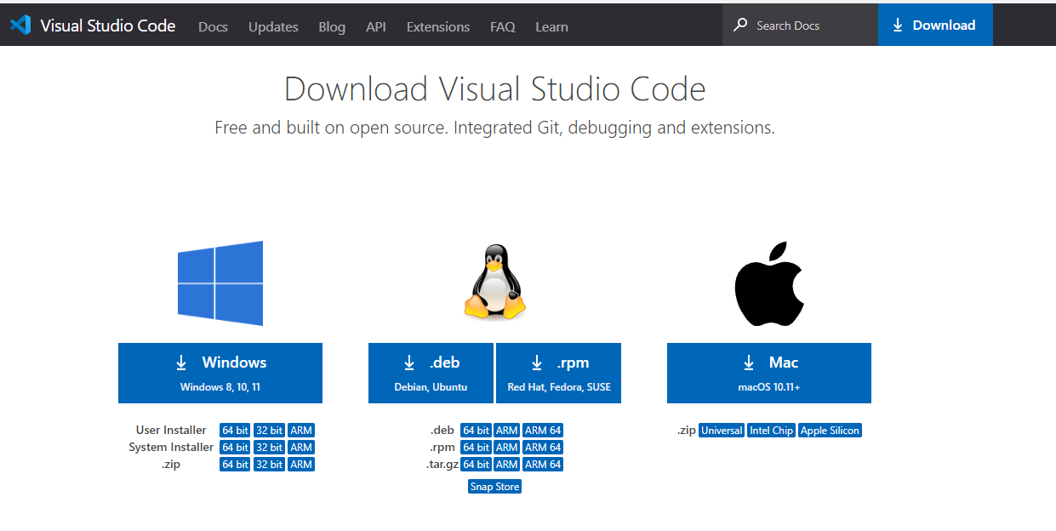
Task: Click the 'Free and built on open source' subtitle
Action: (494, 128)
